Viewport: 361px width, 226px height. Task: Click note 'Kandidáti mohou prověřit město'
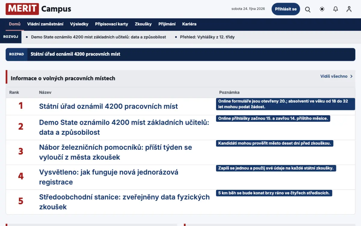[275, 143]
